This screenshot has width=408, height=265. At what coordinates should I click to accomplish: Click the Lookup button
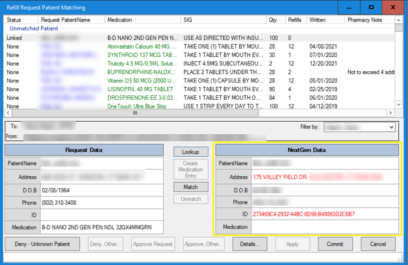(191, 152)
